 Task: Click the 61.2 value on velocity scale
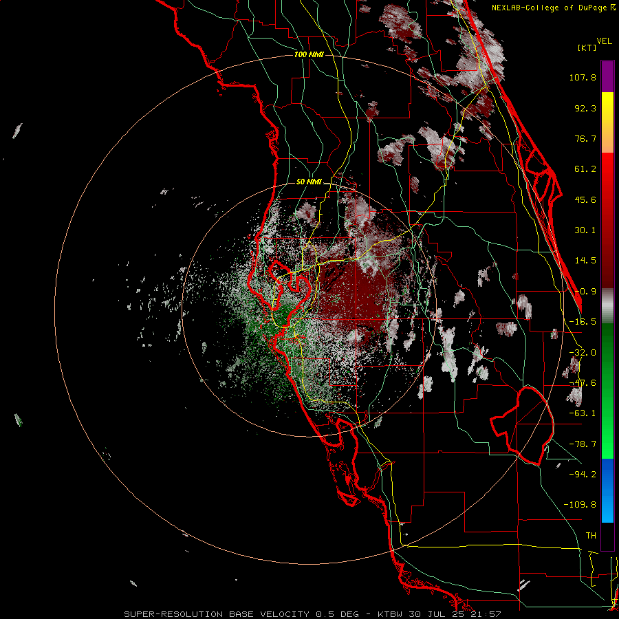[585, 169]
